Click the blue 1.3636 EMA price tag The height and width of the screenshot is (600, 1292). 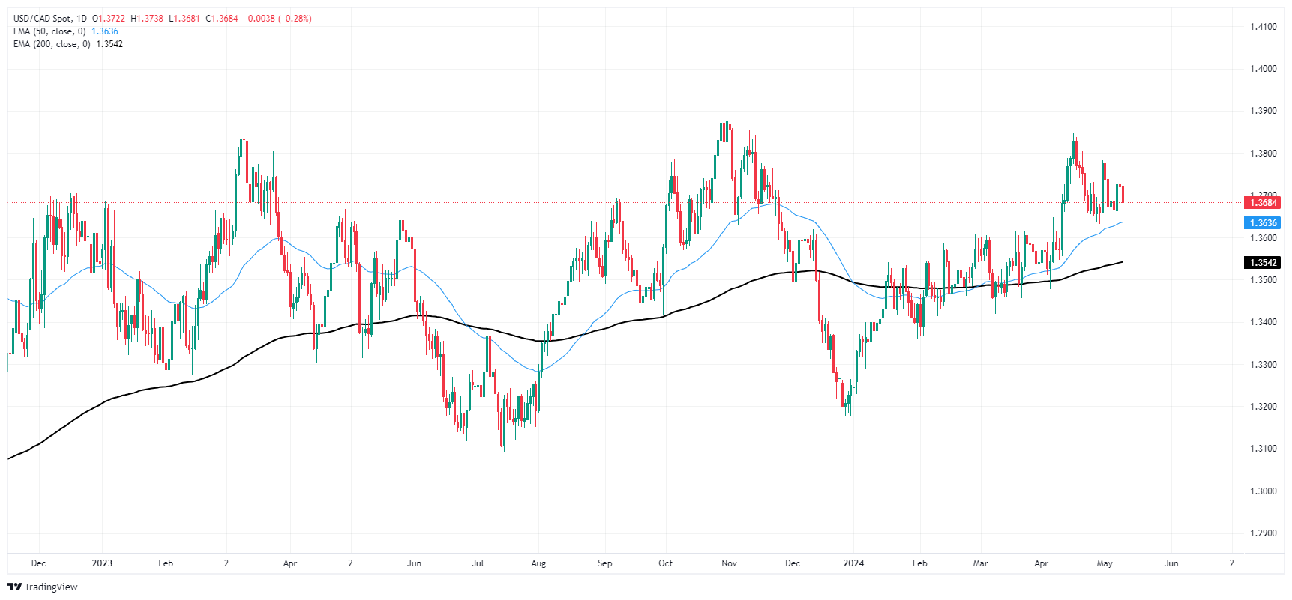pyautogui.click(x=1263, y=223)
